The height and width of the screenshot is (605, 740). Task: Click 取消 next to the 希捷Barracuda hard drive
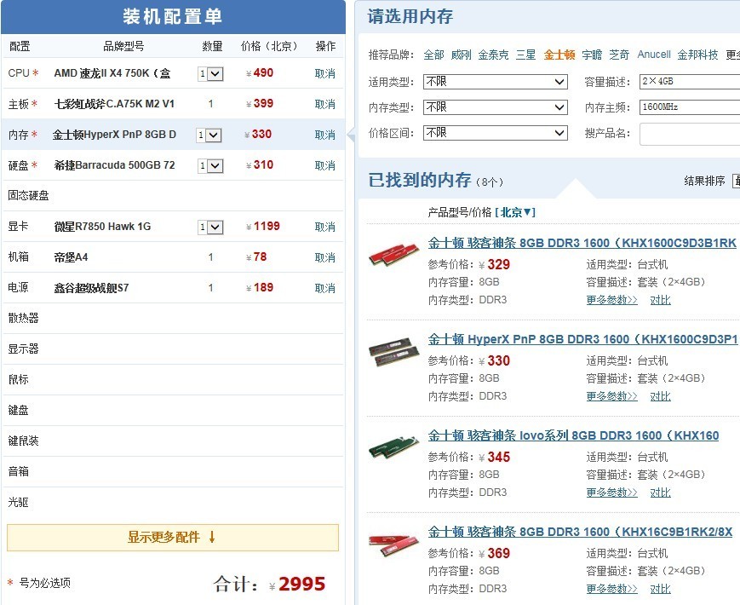[x=324, y=164]
